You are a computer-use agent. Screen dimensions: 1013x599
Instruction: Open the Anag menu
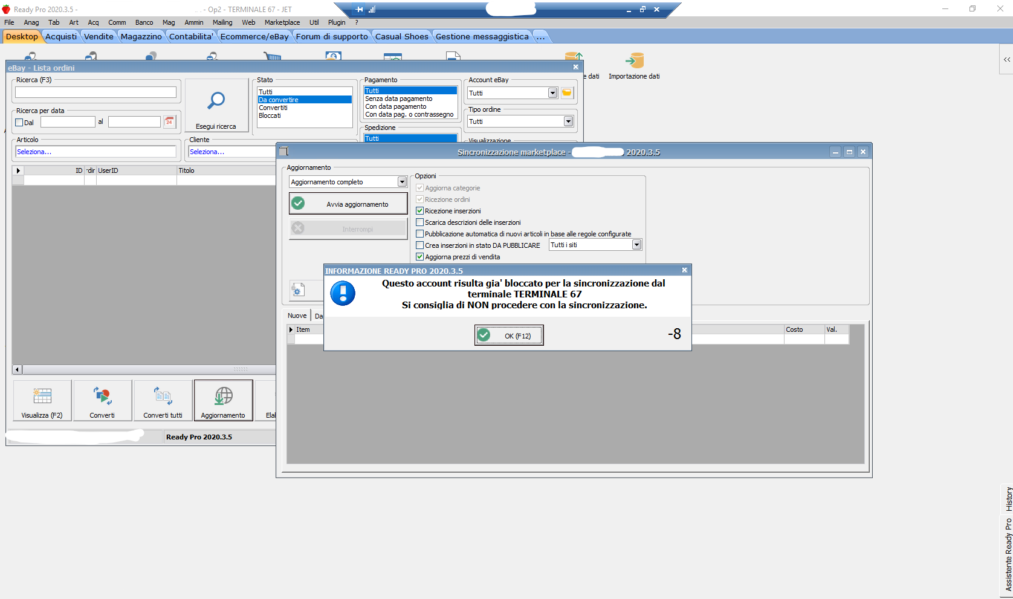31,22
